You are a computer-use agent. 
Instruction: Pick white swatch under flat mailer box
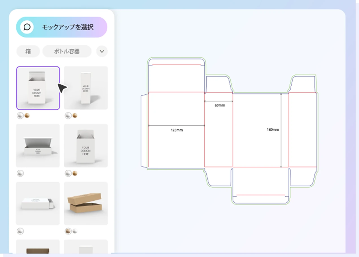[20, 173]
